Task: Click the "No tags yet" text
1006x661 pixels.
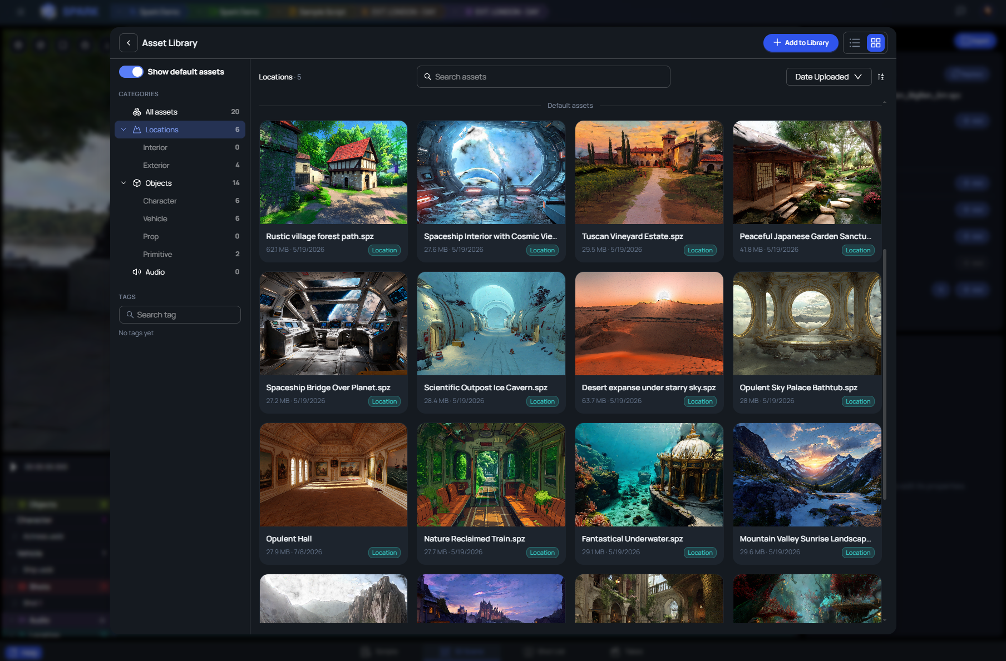Action: coord(136,333)
